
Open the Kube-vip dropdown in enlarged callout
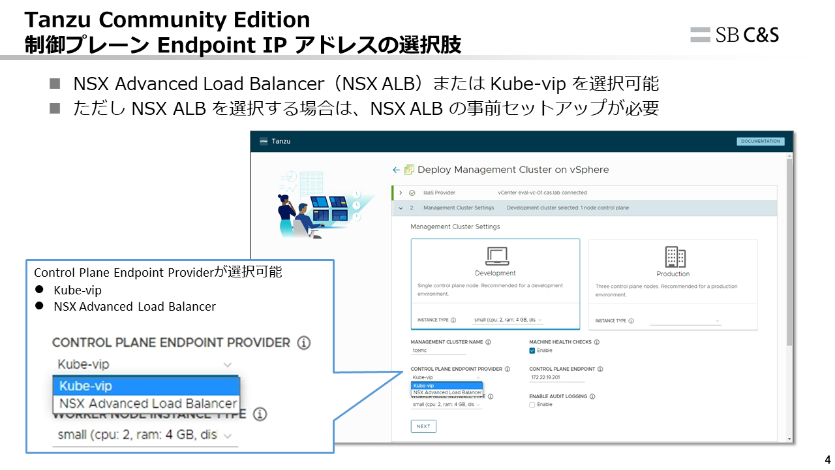pyautogui.click(x=145, y=364)
